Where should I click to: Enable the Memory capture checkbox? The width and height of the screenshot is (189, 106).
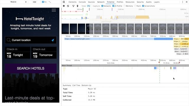pos(125,6)
